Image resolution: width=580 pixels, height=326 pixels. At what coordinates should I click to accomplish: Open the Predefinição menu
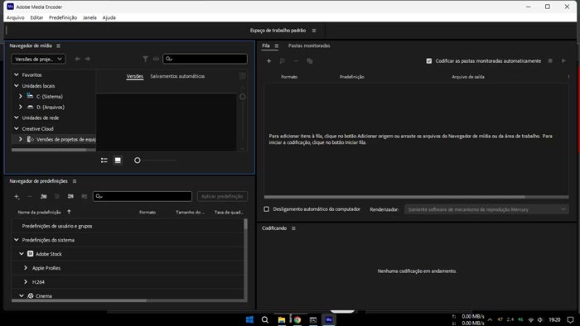[63, 17]
